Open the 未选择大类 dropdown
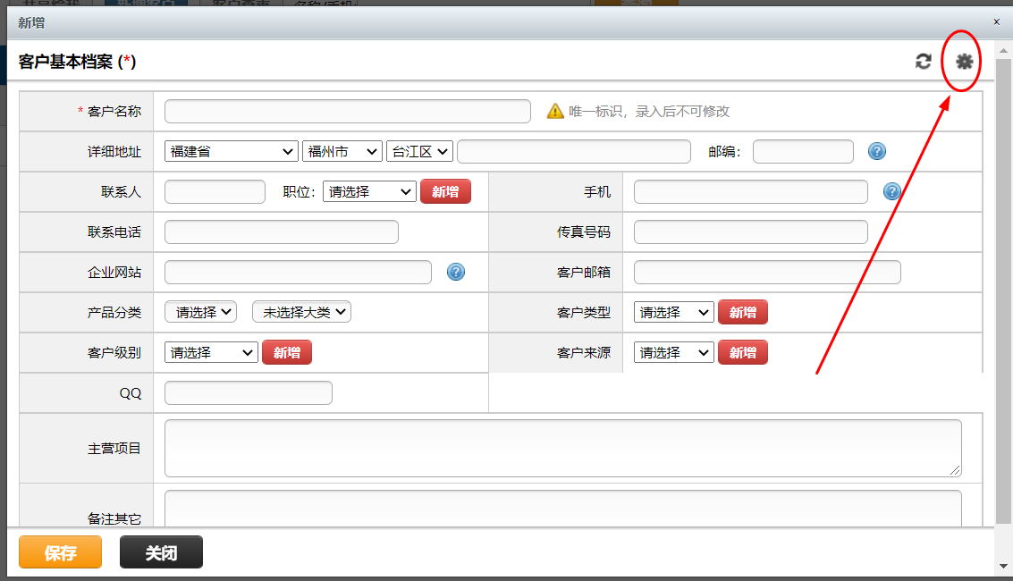 (301, 312)
